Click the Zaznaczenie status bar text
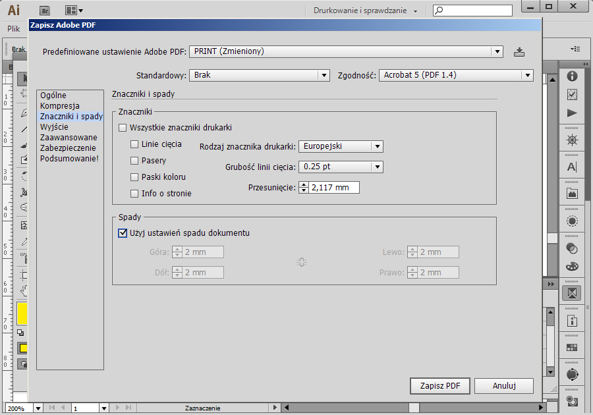Image resolution: width=593 pixels, height=415 pixels. (x=203, y=408)
